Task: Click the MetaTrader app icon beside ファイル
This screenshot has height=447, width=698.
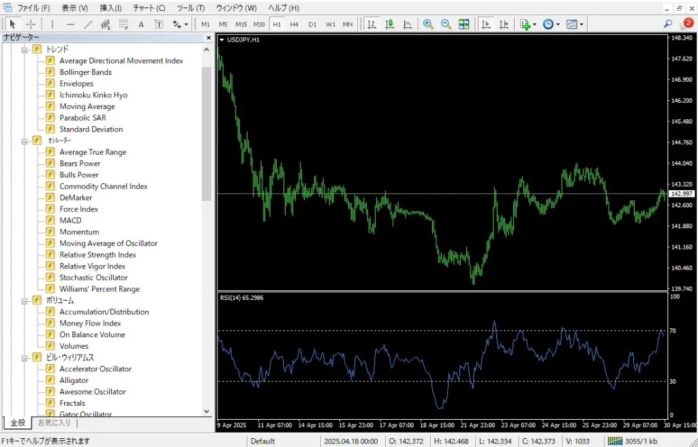Action: click(x=7, y=8)
